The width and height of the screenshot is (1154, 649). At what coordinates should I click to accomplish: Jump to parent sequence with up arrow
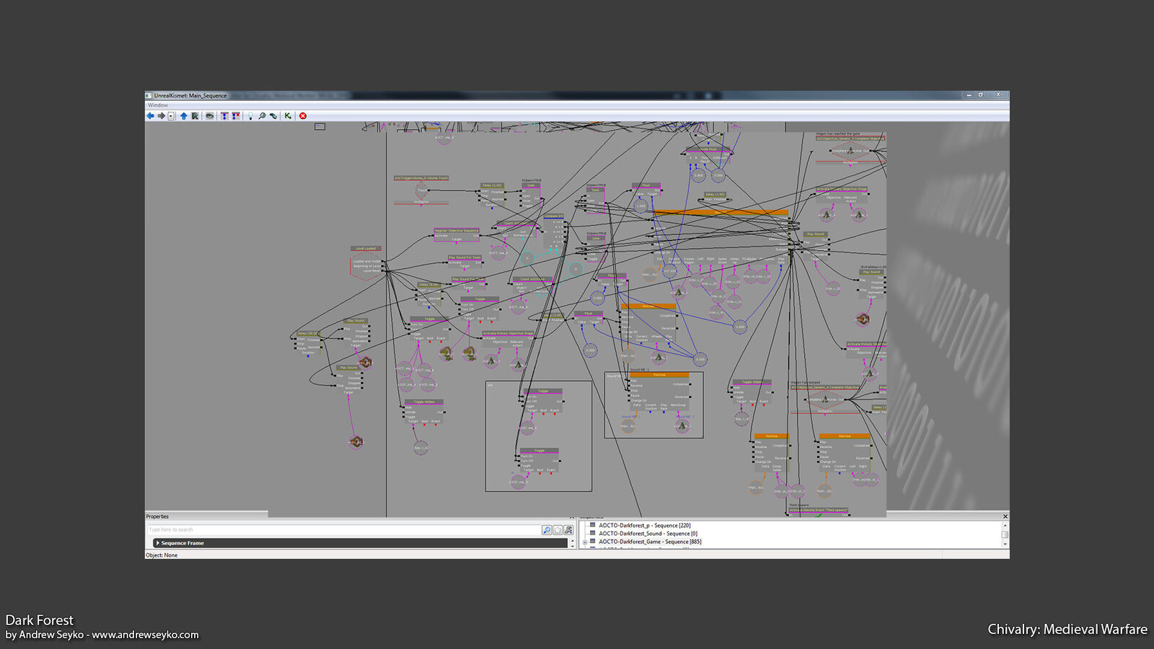click(184, 115)
